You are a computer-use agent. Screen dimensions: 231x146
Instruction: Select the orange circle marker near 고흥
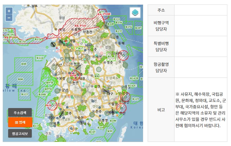71,128
